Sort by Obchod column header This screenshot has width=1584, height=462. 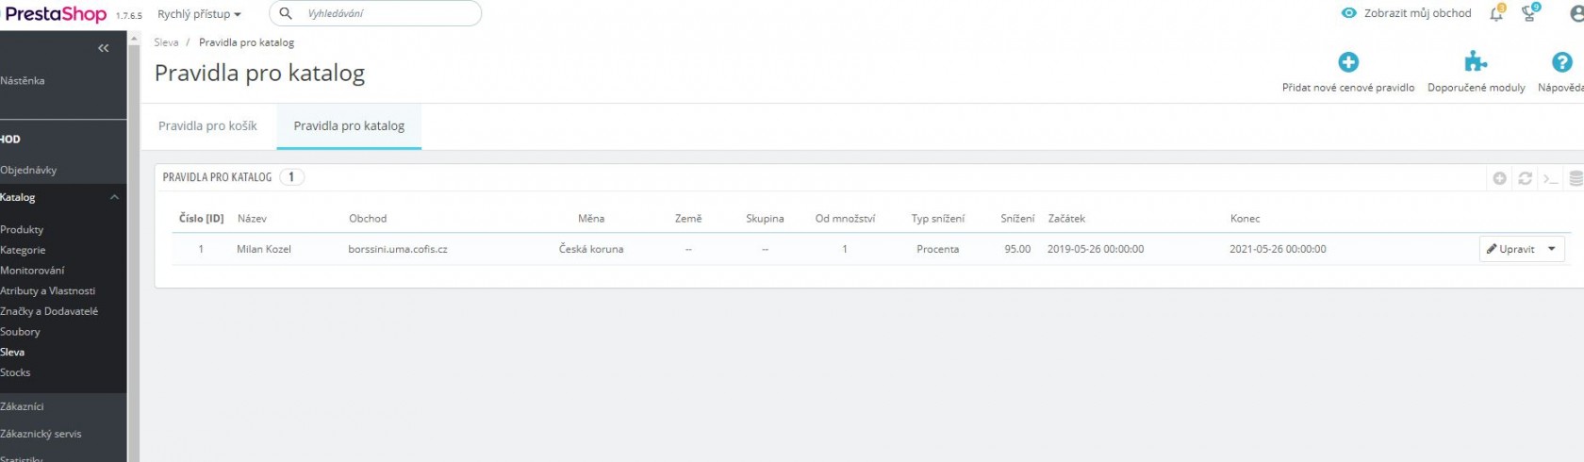368,219
